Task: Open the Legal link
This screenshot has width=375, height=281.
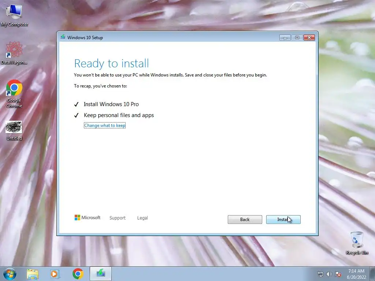Action: pos(142,218)
